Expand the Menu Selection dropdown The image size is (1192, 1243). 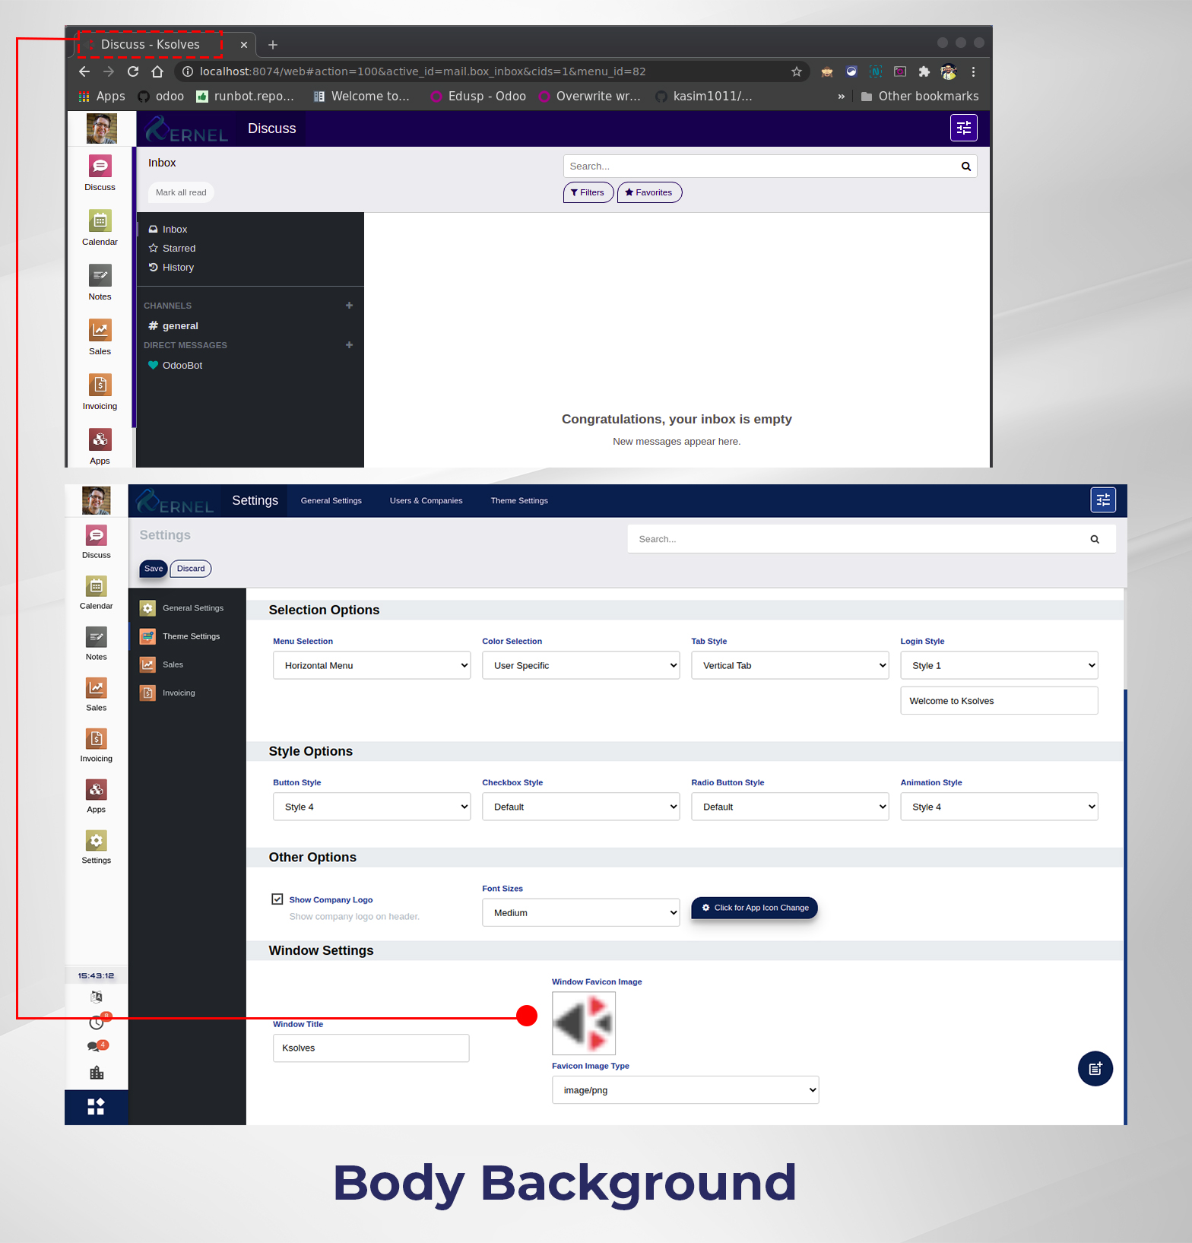[371, 665]
